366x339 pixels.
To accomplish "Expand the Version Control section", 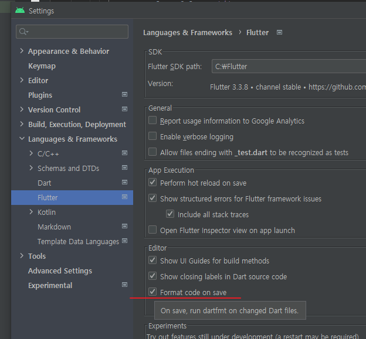I will click(22, 109).
